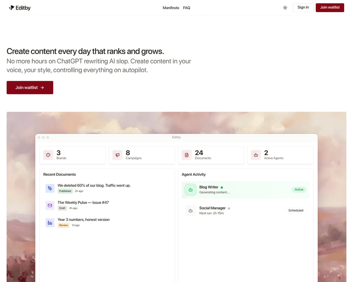
Task: Click Join waitlist in the header
Action: point(330,8)
